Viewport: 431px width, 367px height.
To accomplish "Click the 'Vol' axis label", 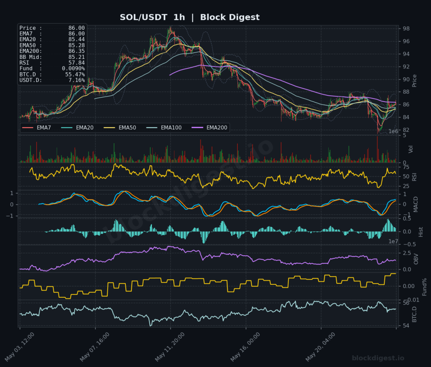I will point(411,149).
